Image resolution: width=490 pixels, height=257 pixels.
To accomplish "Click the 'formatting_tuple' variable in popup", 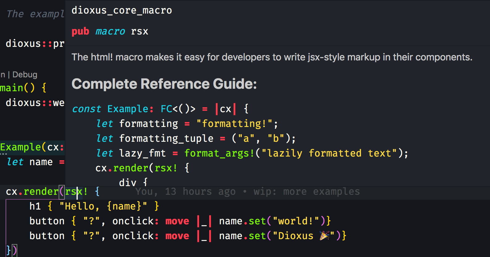I will (166, 138).
